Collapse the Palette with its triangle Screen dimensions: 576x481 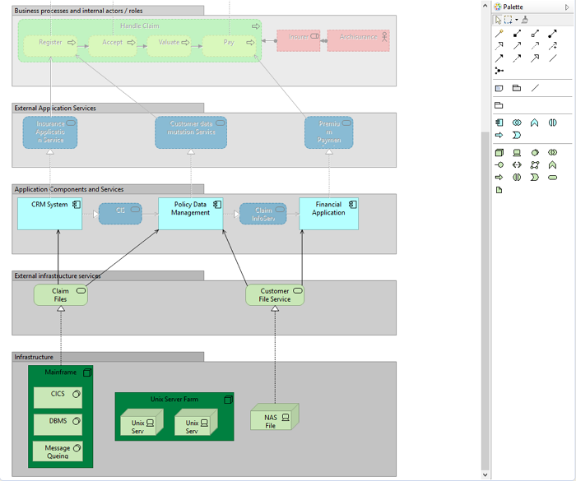click(567, 7)
